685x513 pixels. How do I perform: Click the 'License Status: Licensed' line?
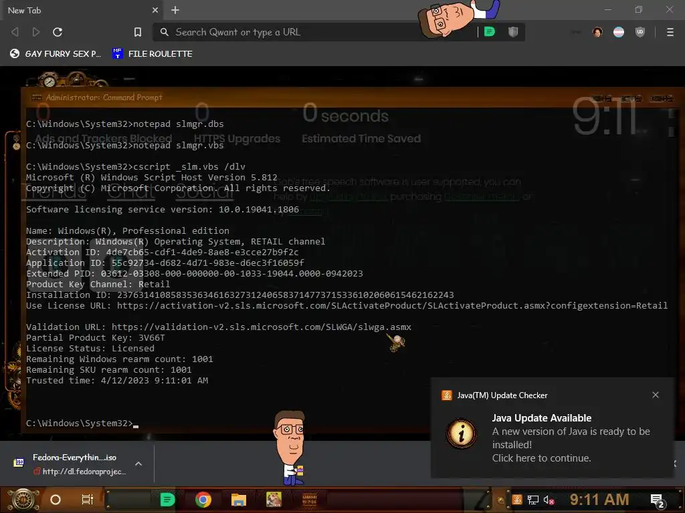90,348
